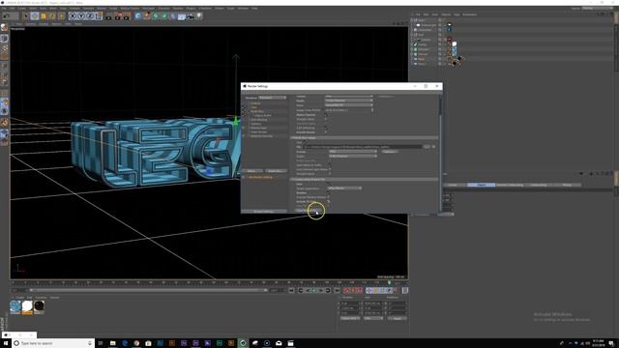Viewport: 619px width, 348px height.
Task: Enable Material Override checkbox in render list
Action: tap(244, 136)
